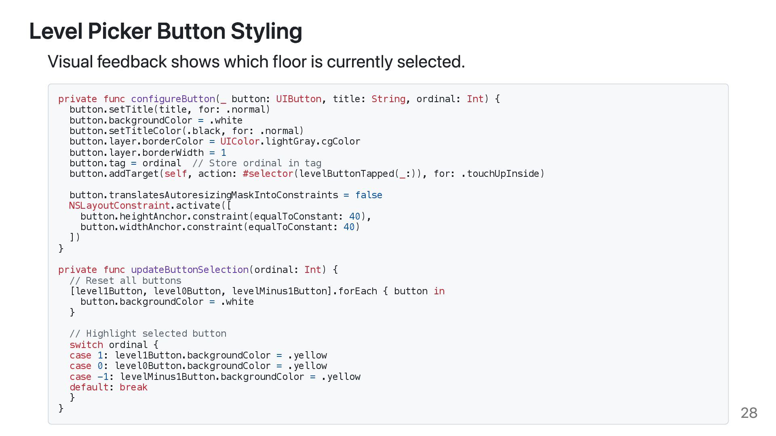This screenshot has width=776, height=436.
Task: Click the 'case -1' line
Action: [x=215, y=377]
